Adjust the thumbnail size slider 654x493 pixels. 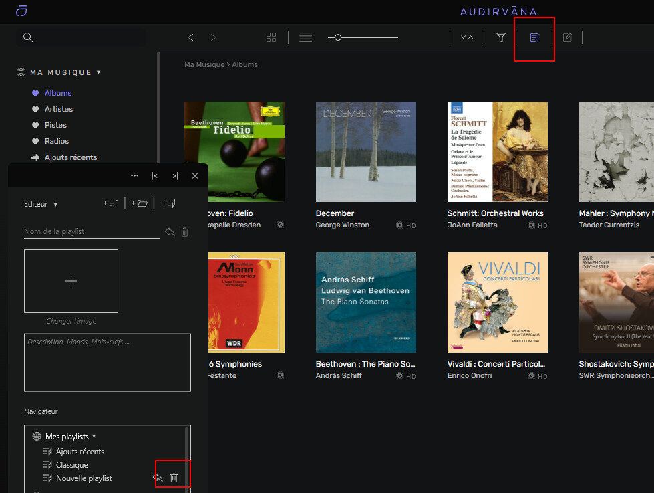pos(338,38)
